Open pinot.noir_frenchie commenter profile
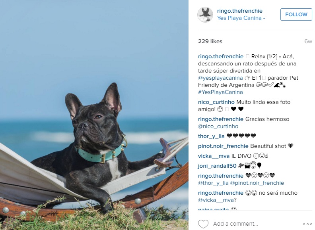 point(223,146)
